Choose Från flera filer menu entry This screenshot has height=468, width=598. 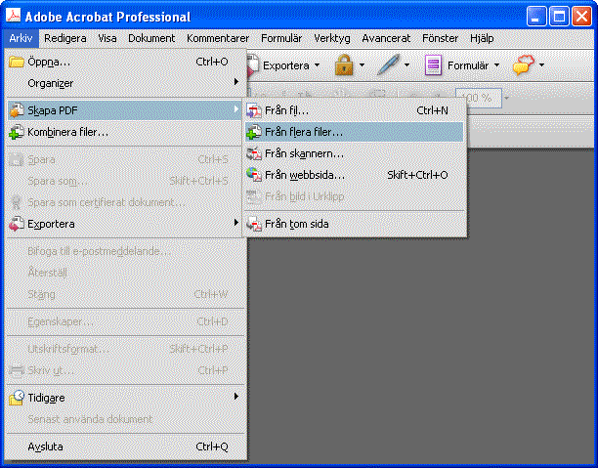(x=303, y=132)
